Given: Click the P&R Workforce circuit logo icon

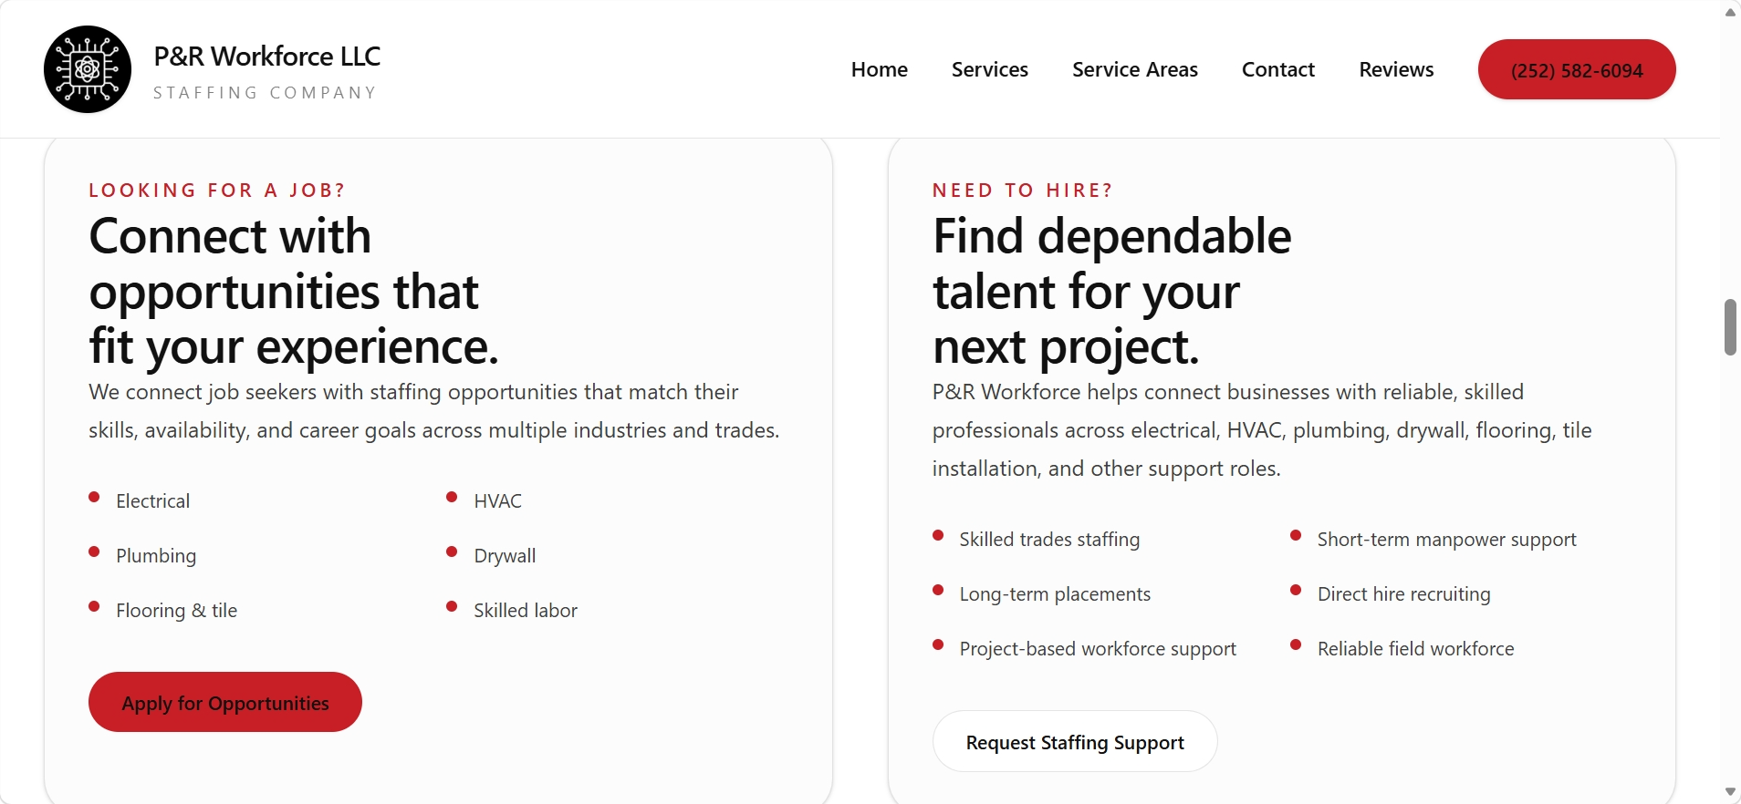Looking at the screenshot, I should tap(88, 69).
